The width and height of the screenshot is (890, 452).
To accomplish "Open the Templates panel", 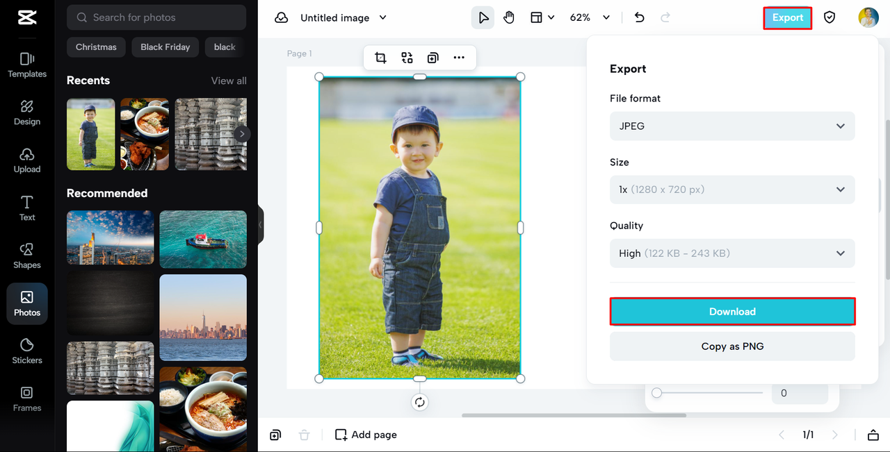I will click(x=27, y=65).
